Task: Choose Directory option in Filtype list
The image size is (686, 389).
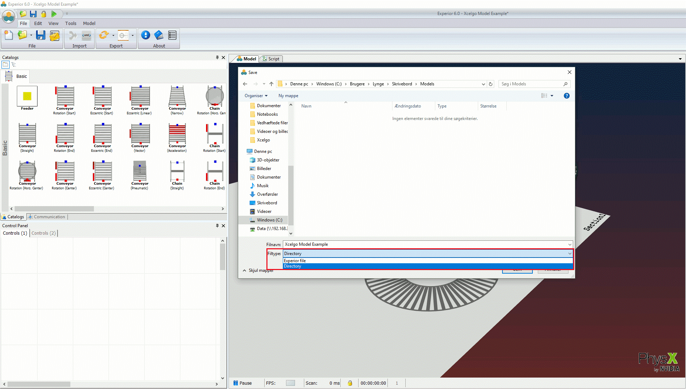Action: tap(428, 266)
